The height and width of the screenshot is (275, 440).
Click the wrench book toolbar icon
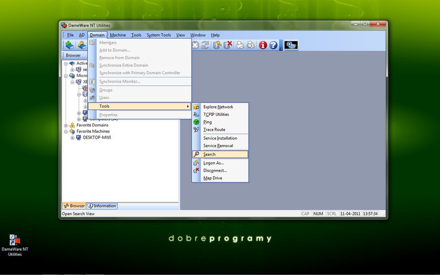pos(82,45)
